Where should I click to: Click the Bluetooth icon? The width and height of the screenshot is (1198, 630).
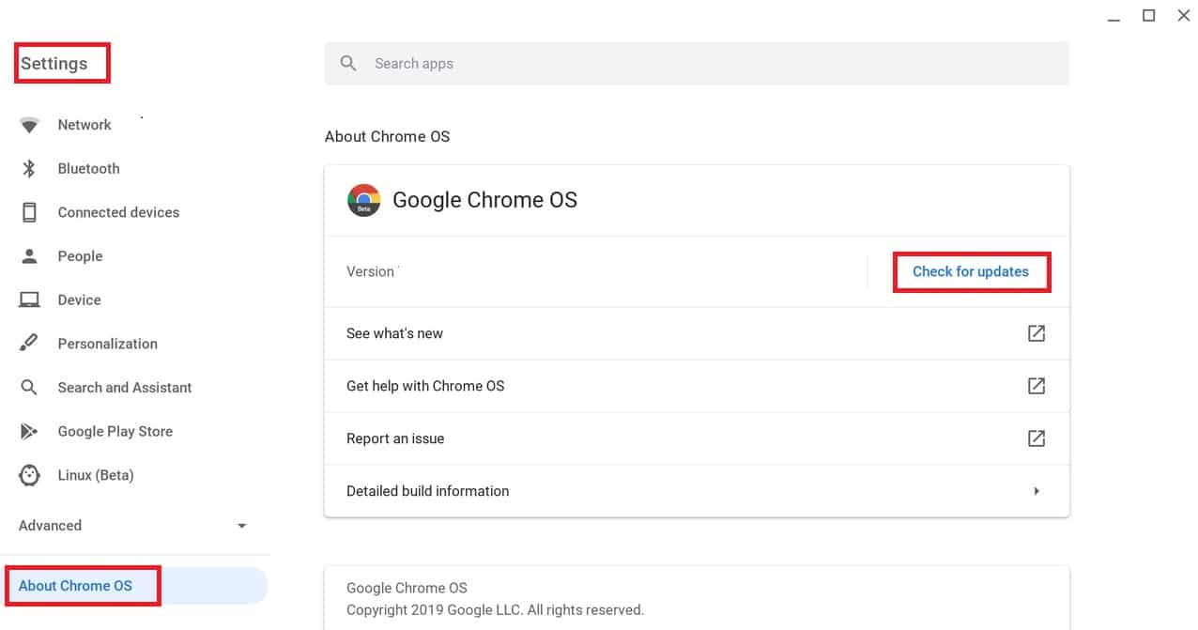[29, 168]
